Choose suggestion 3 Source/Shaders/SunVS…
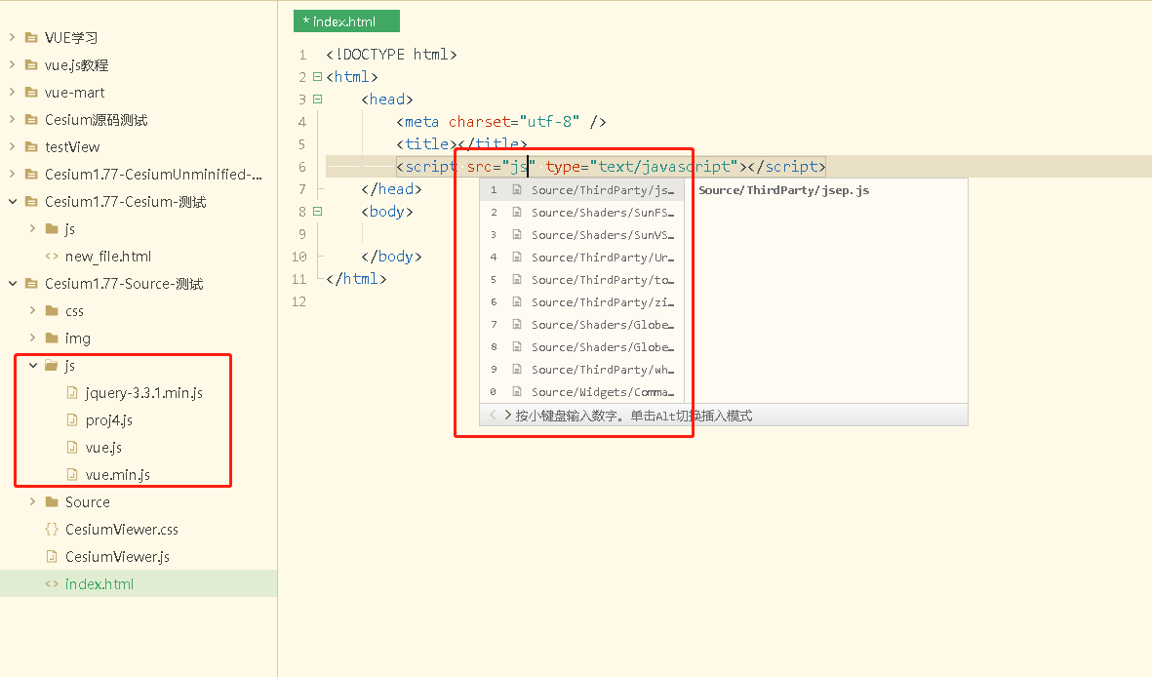Image resolution: width=1152 pixels, height=677 pixels. [x=582, y=234]
